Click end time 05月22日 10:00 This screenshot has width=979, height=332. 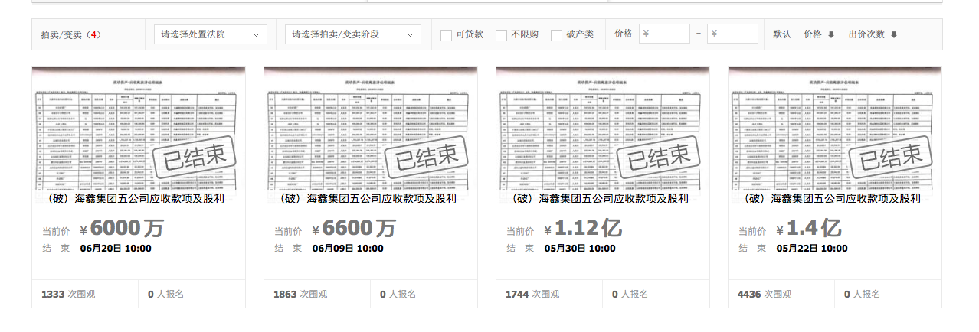pos(812,249)
